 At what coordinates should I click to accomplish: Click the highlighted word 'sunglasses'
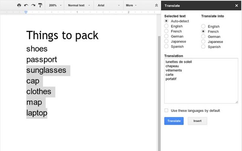(x=46, y=70)
